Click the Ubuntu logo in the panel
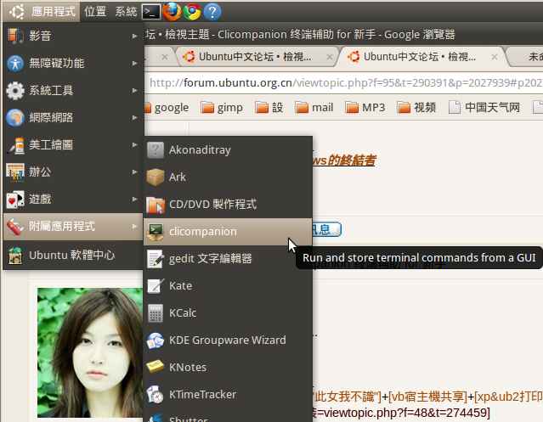Screen dimensions: 543x422 (x=17, y=12)
